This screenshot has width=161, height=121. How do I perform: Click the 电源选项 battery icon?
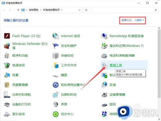click(x=7, y=65)
